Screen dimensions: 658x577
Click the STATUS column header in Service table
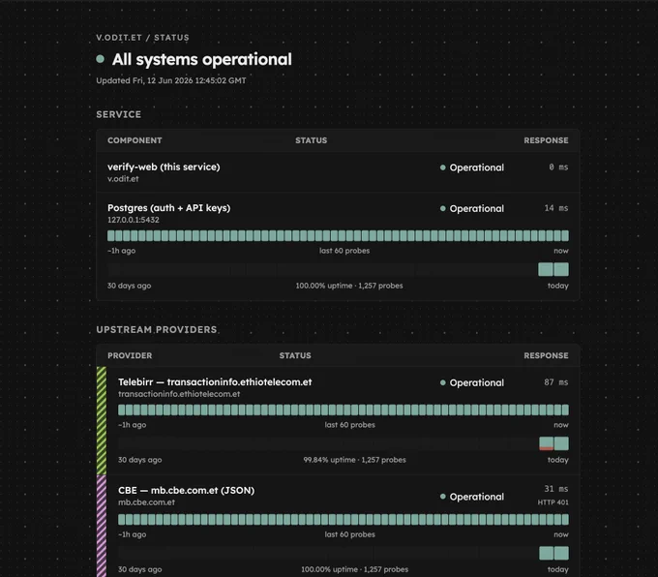(x=311, y=140)
